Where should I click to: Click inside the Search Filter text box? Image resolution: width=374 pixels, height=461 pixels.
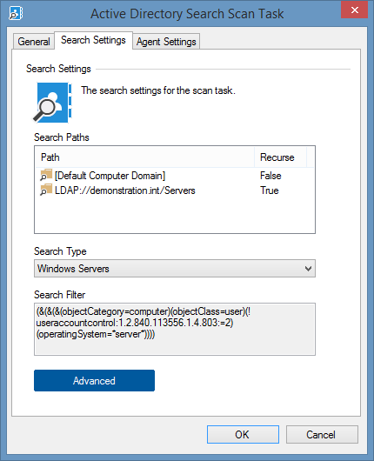coord(175,330)
